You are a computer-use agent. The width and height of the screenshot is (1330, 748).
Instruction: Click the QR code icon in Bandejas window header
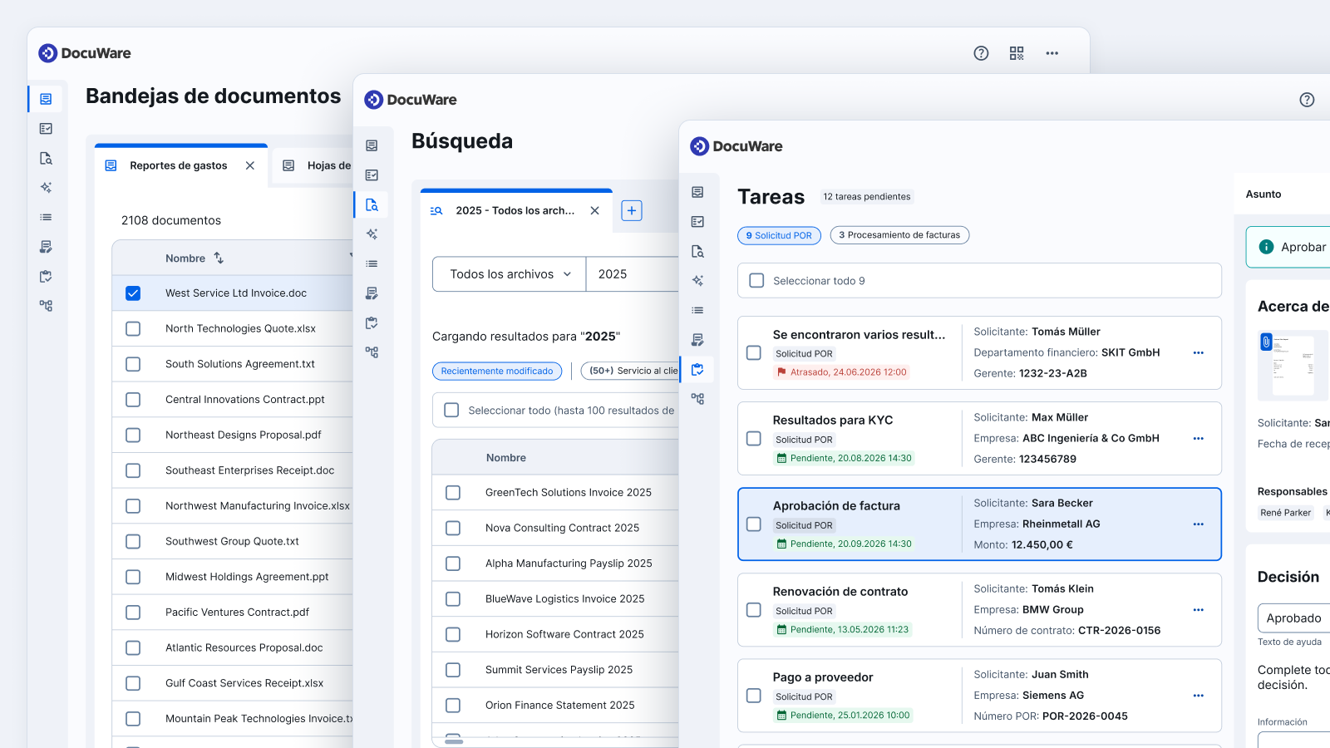tap(1017, 53)
